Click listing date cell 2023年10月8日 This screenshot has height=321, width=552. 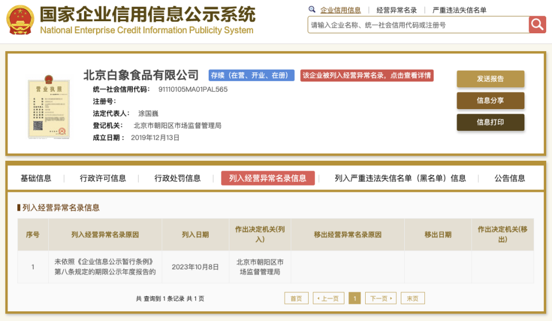coord(195,267)
